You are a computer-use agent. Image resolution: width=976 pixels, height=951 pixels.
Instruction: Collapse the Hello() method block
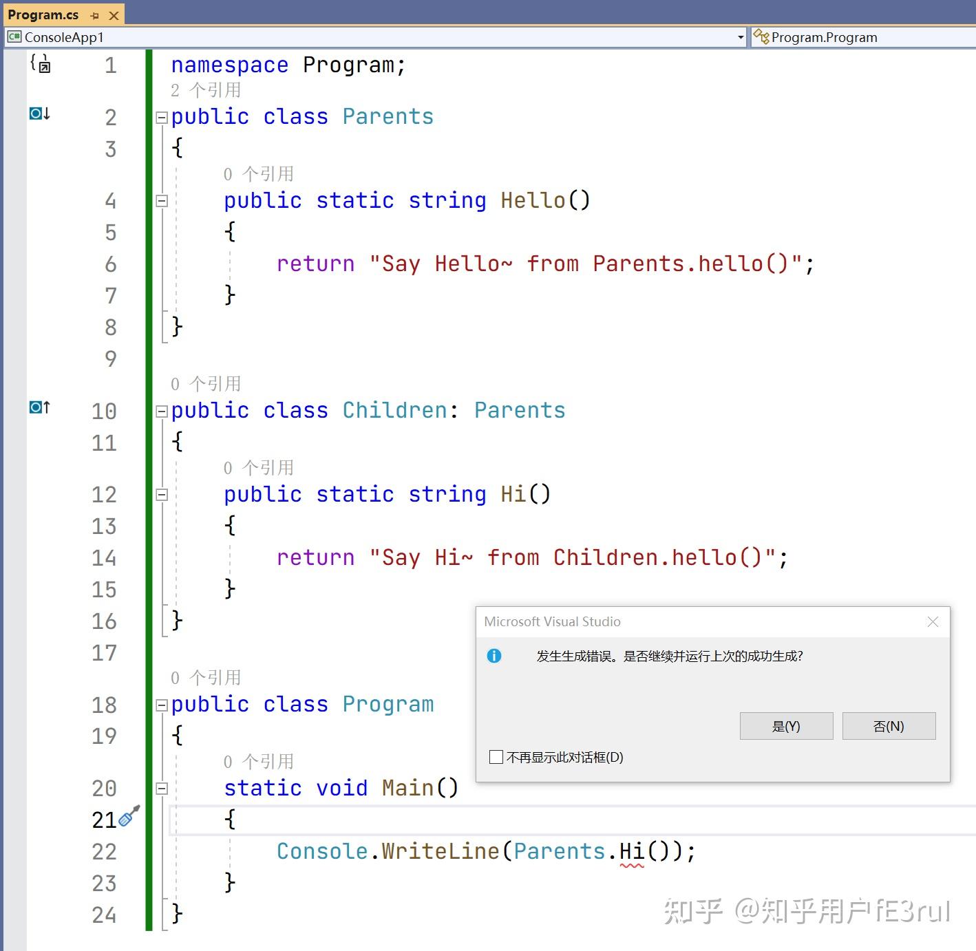(x=162, y=201)
